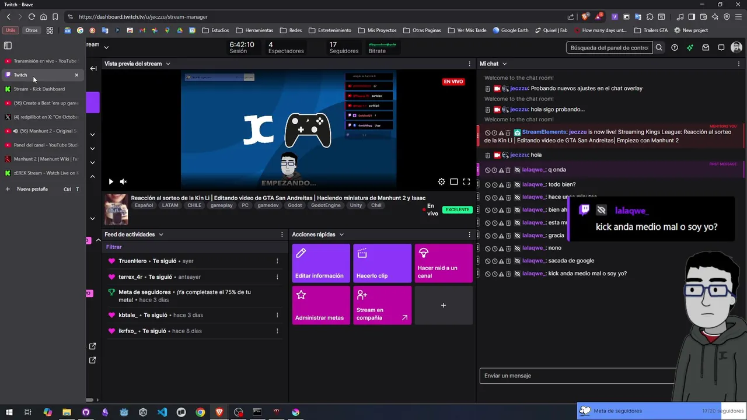Switch to Transmisión en vivo YouTube tab
747x420 pixels.
coord(42,61)
